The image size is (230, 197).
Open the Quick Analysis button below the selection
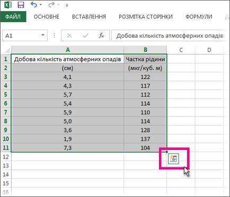pos(173,158)
